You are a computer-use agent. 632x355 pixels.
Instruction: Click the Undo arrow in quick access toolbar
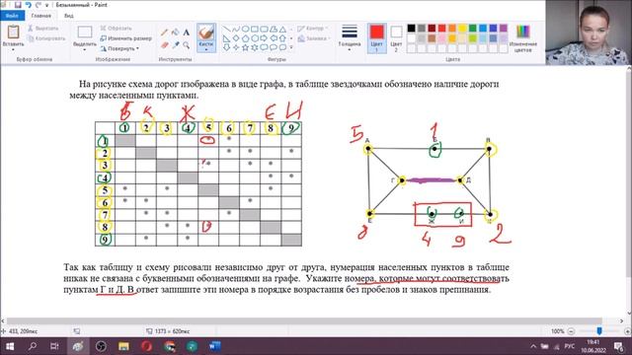coord(29,5)
